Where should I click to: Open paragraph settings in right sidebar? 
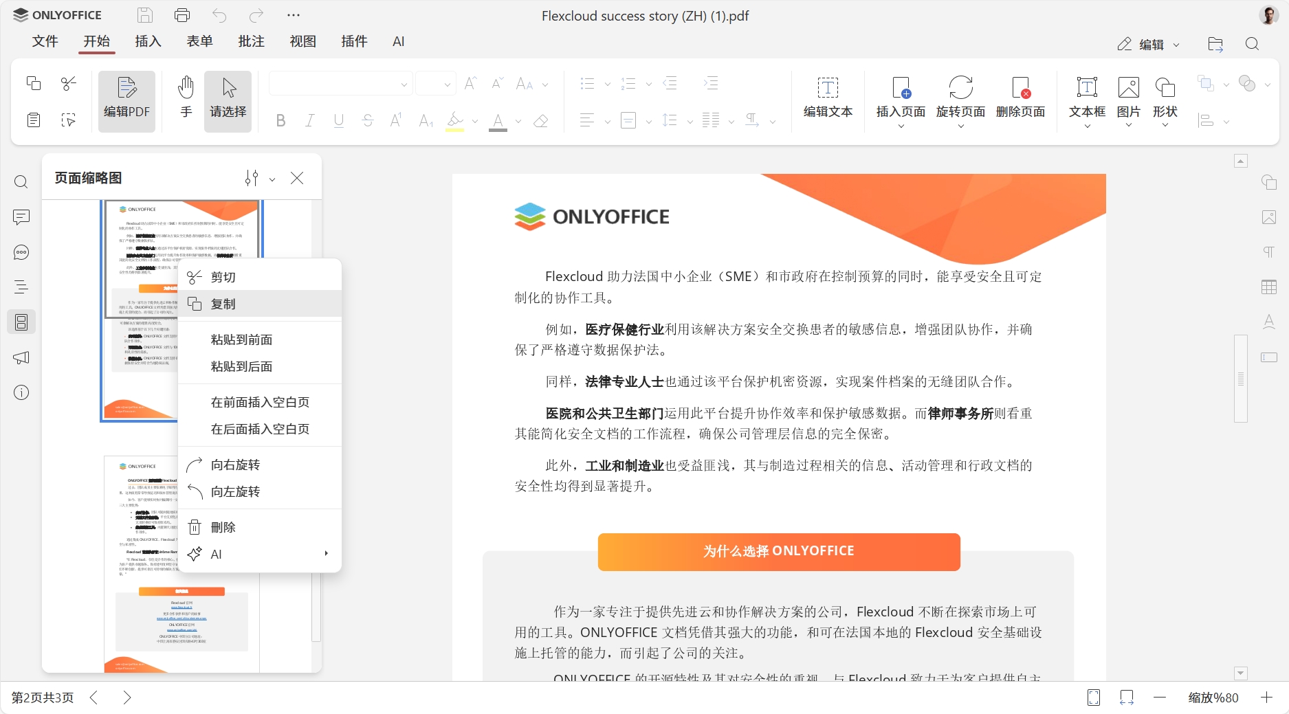pyautogui.click(x=1269, y=252)
